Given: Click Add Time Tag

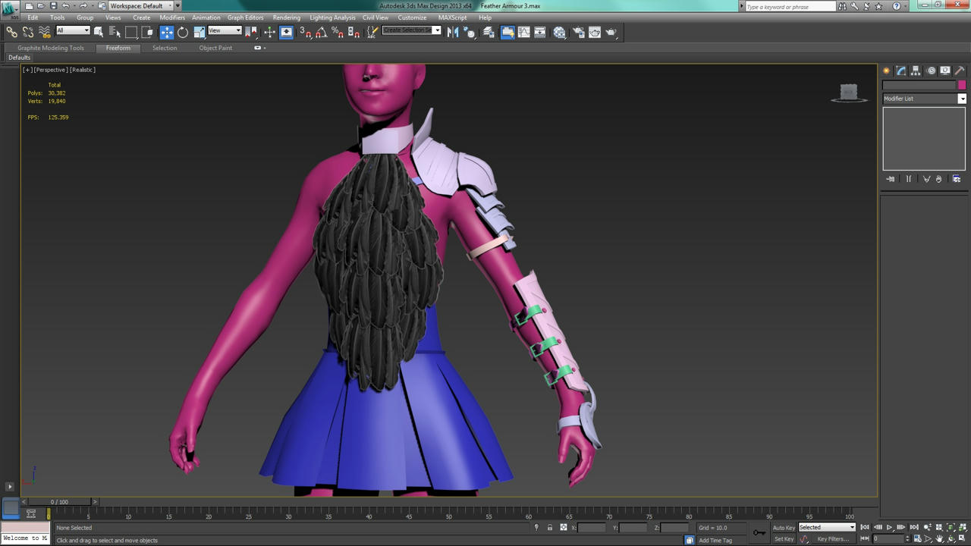Looking at the screenshot, I should tap(715, 541).
